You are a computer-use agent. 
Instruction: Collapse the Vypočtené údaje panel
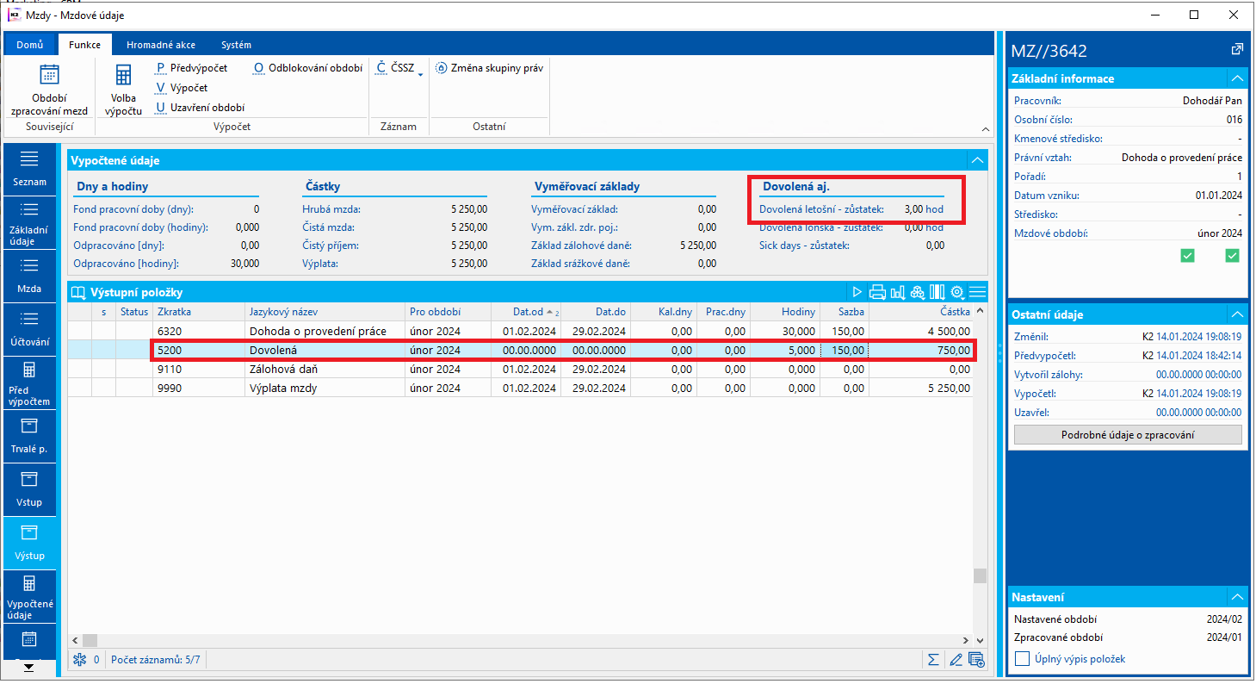point(976,160)
